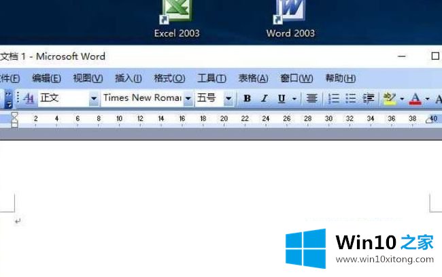
Task: Open the Word 2003 desktop shortcut
Action: click(x=290, y=19)
